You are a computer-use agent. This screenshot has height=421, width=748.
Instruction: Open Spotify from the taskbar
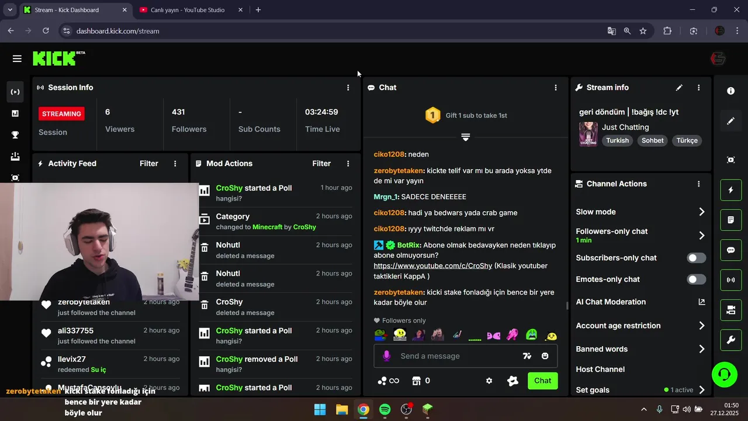(x=385, y=409)
